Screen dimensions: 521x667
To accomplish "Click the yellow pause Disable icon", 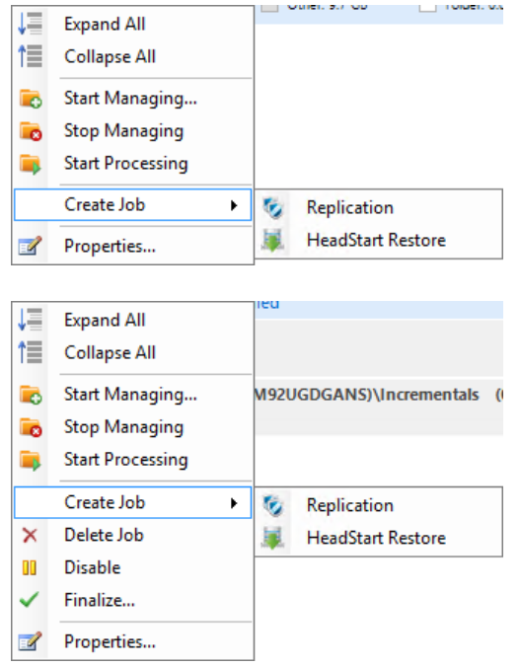I will (30, 567).
